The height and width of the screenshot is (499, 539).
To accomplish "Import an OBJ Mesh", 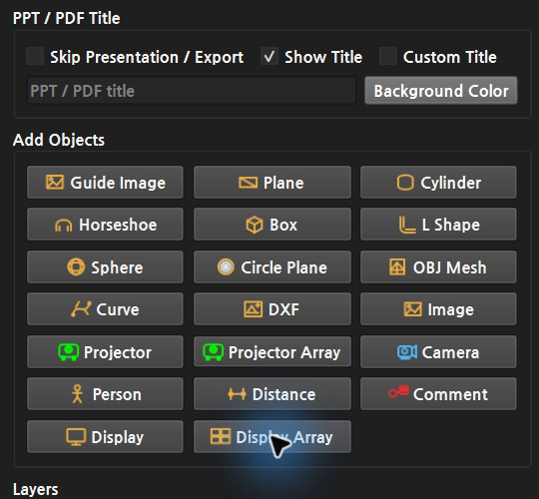I will click(x=438, y=267).
